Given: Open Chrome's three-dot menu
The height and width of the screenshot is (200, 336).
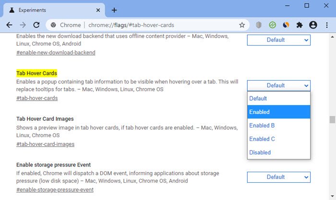Looking at the screenshot, I should point(327,25).
